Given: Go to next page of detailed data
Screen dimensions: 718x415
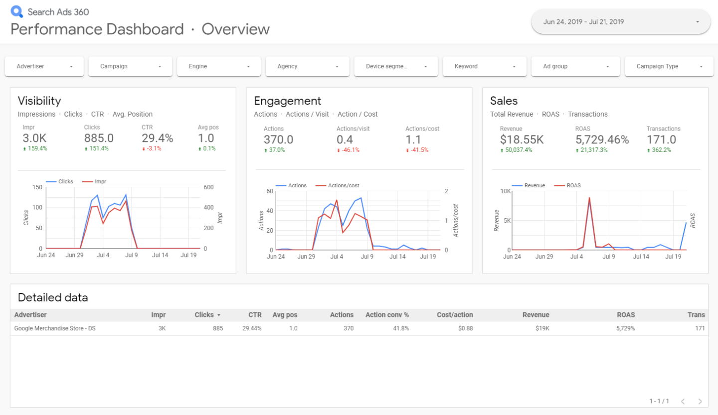Looking at the screenshot, I should point(700,401).
